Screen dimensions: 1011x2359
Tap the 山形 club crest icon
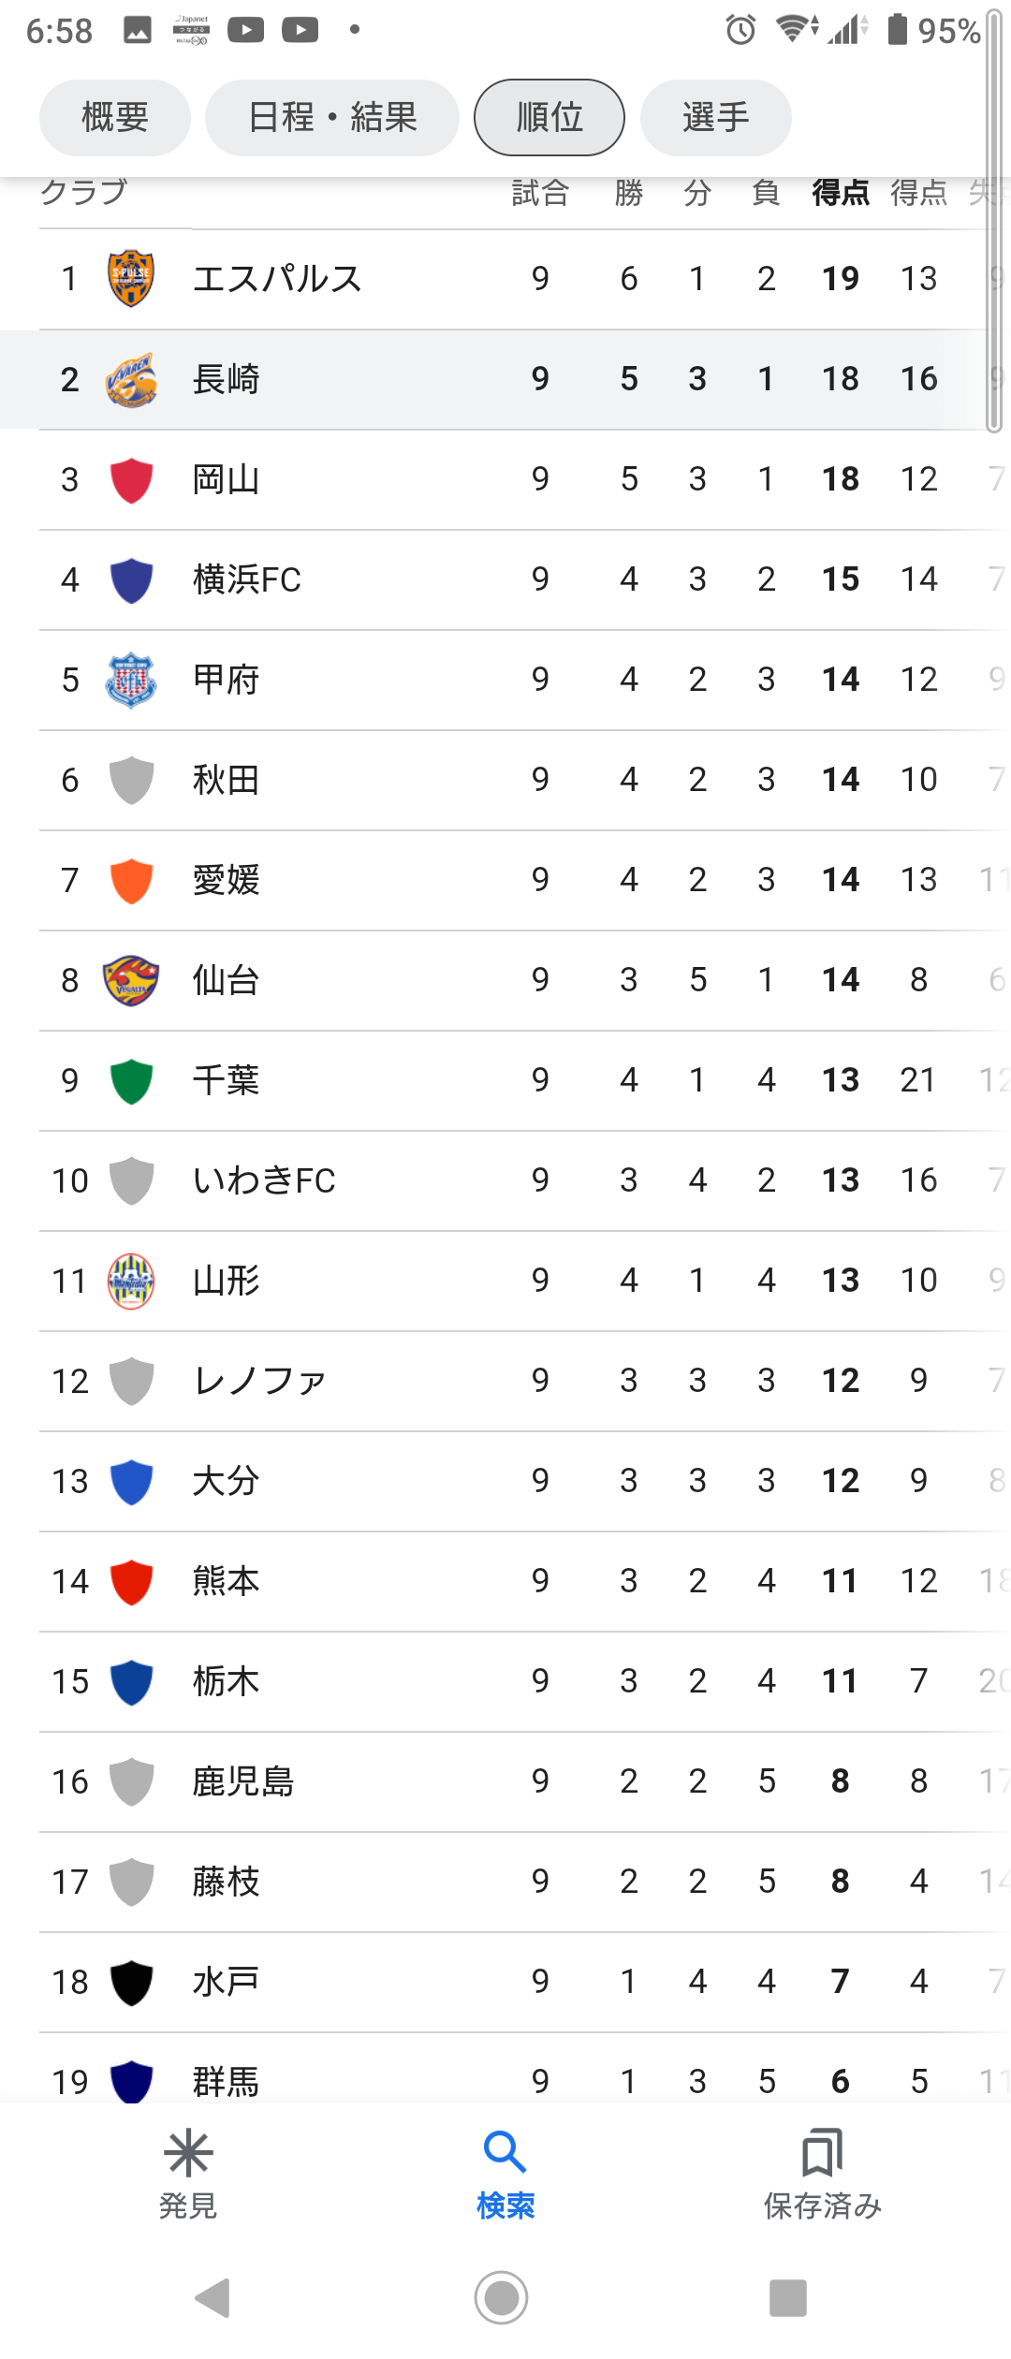[x=131, y=1281]
